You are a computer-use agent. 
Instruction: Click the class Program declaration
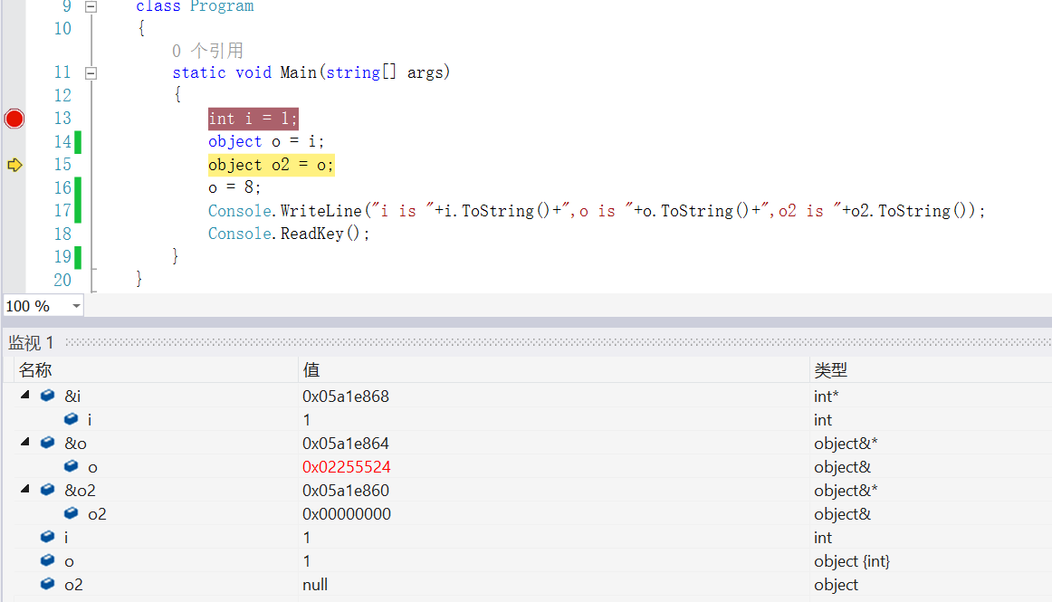click(x=195, y=6)
